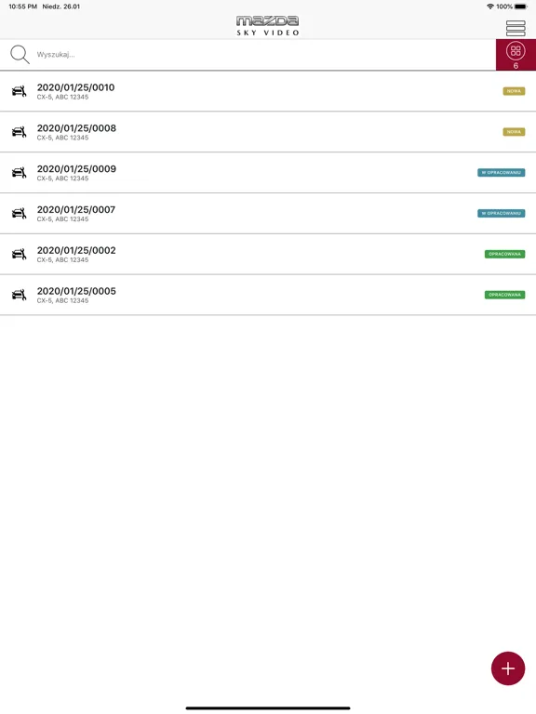Open order 2020/01/25/0007
The image size is (536, 714).
(x=268, y=213)
